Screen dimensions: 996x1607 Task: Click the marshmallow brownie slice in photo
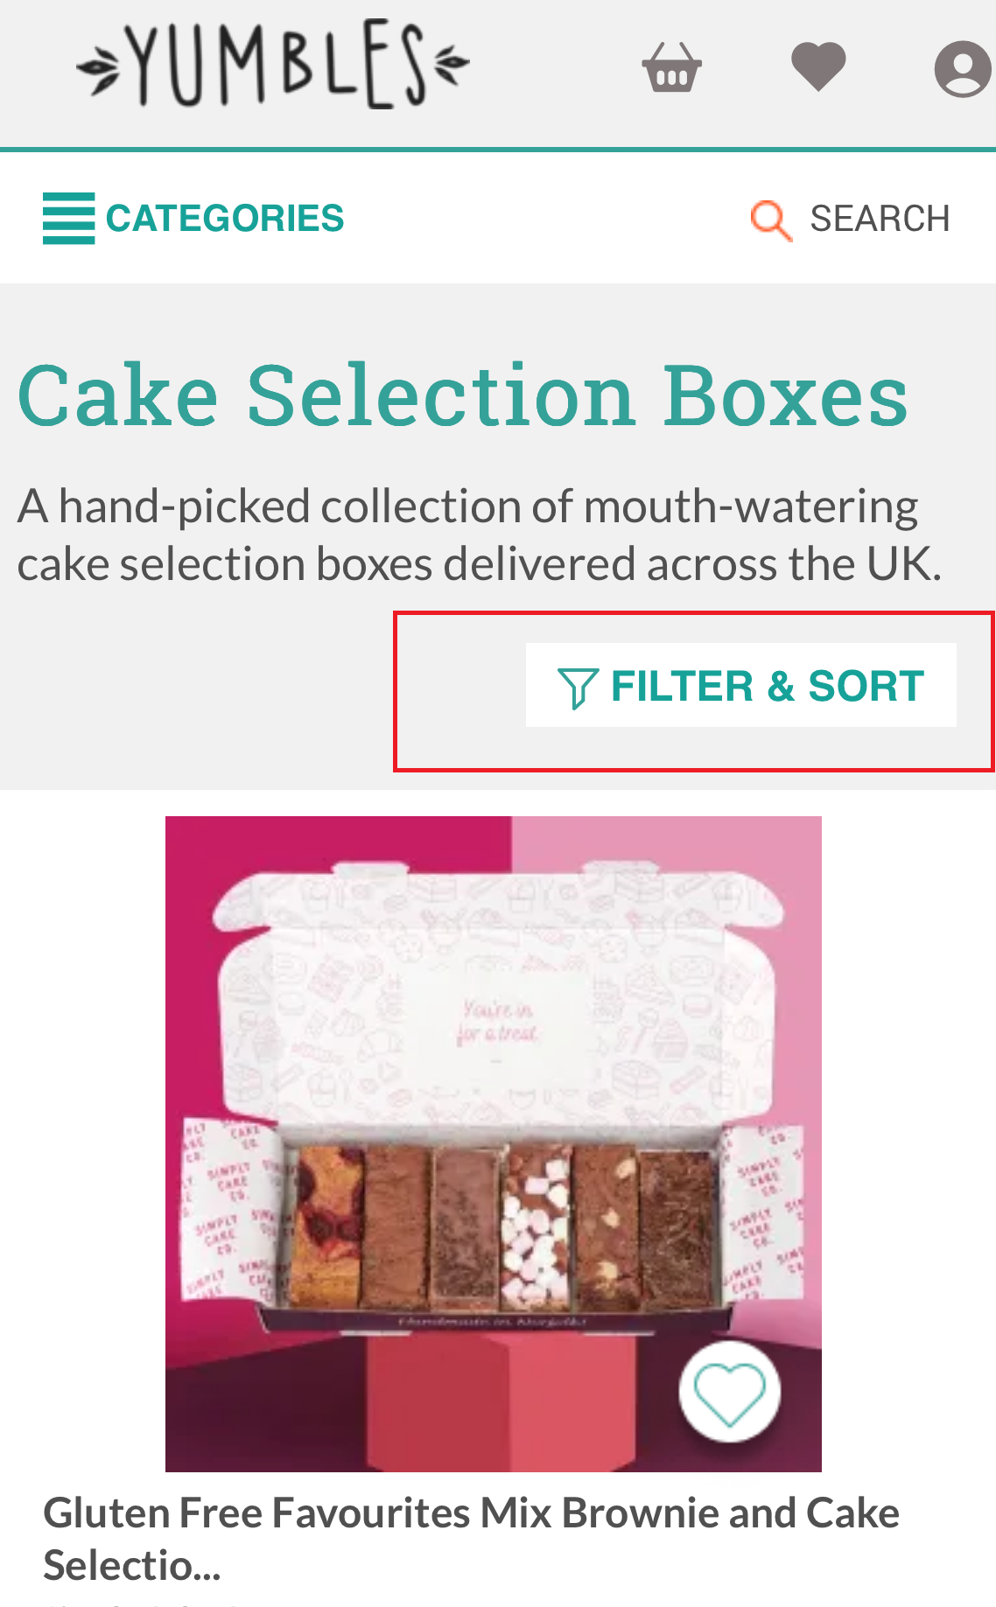pyautogui.click(x=536, y=1227)
